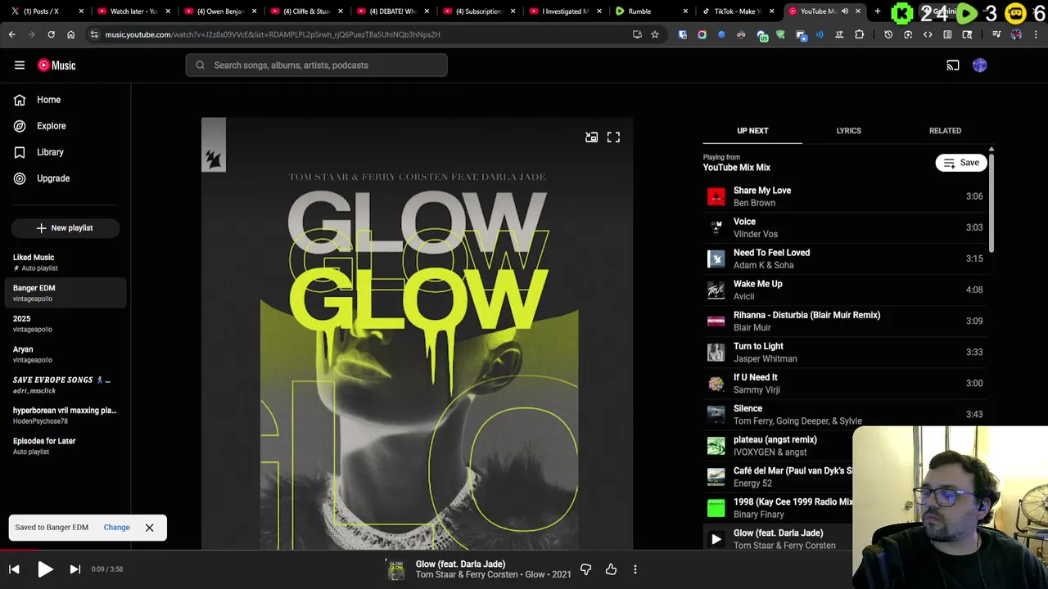Open the player bar more actions menu
The height and width of the screenshot is (589, 1048).
coord(635,569)
